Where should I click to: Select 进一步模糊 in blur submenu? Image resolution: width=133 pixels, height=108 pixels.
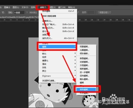tap(86, 72)
